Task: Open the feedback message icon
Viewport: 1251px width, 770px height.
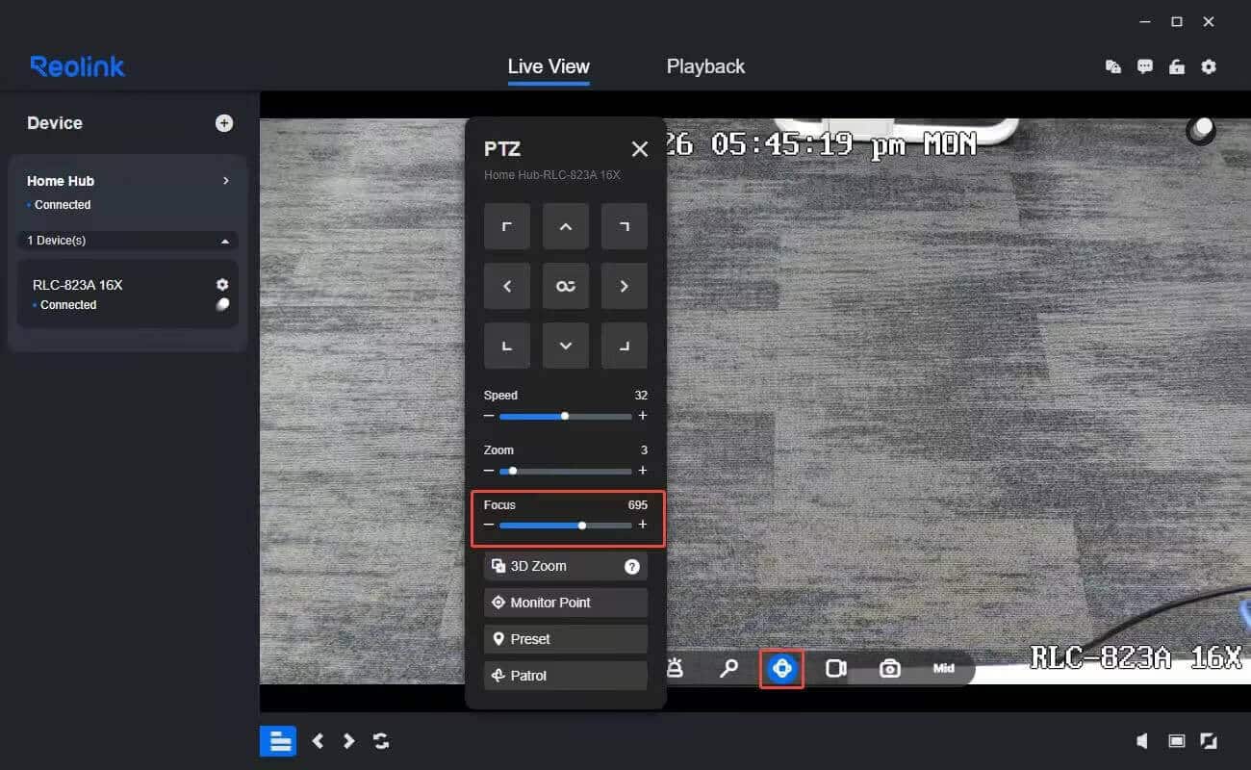Action: [1145, 66]
